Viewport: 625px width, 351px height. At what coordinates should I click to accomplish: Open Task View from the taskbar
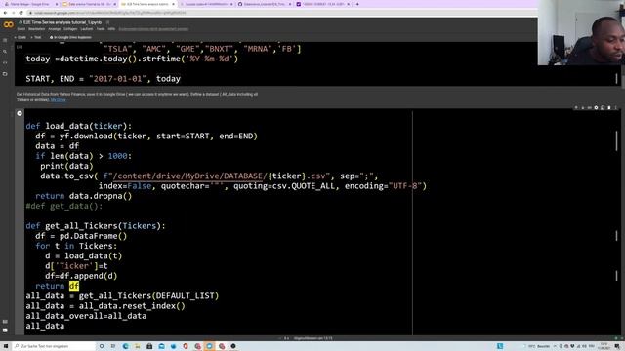[113, 346]
